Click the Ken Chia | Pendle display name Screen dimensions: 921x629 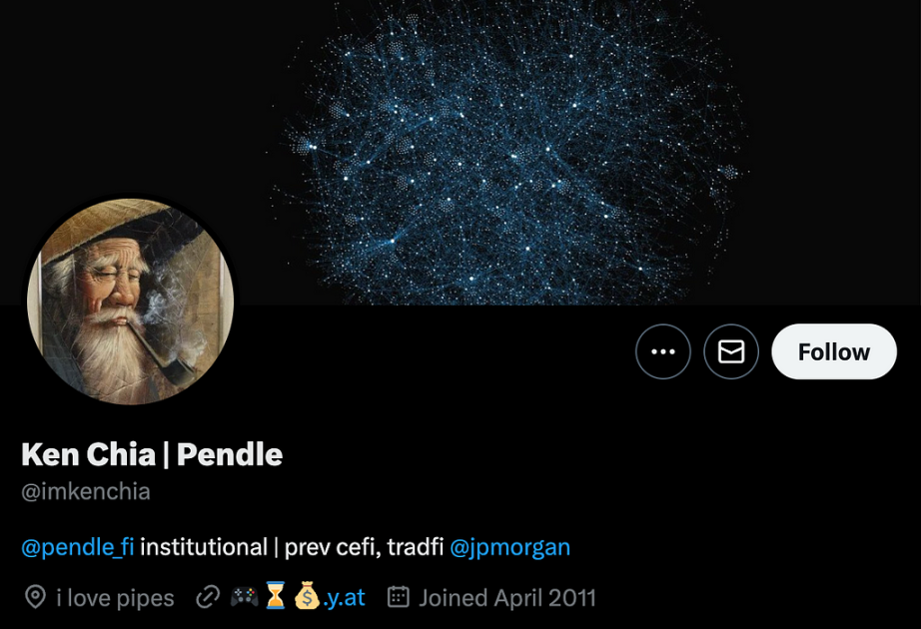coord(152,454)
